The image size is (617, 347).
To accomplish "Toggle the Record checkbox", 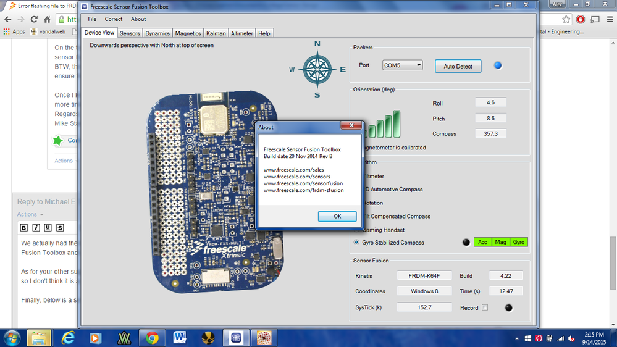I will click(485, 307).
